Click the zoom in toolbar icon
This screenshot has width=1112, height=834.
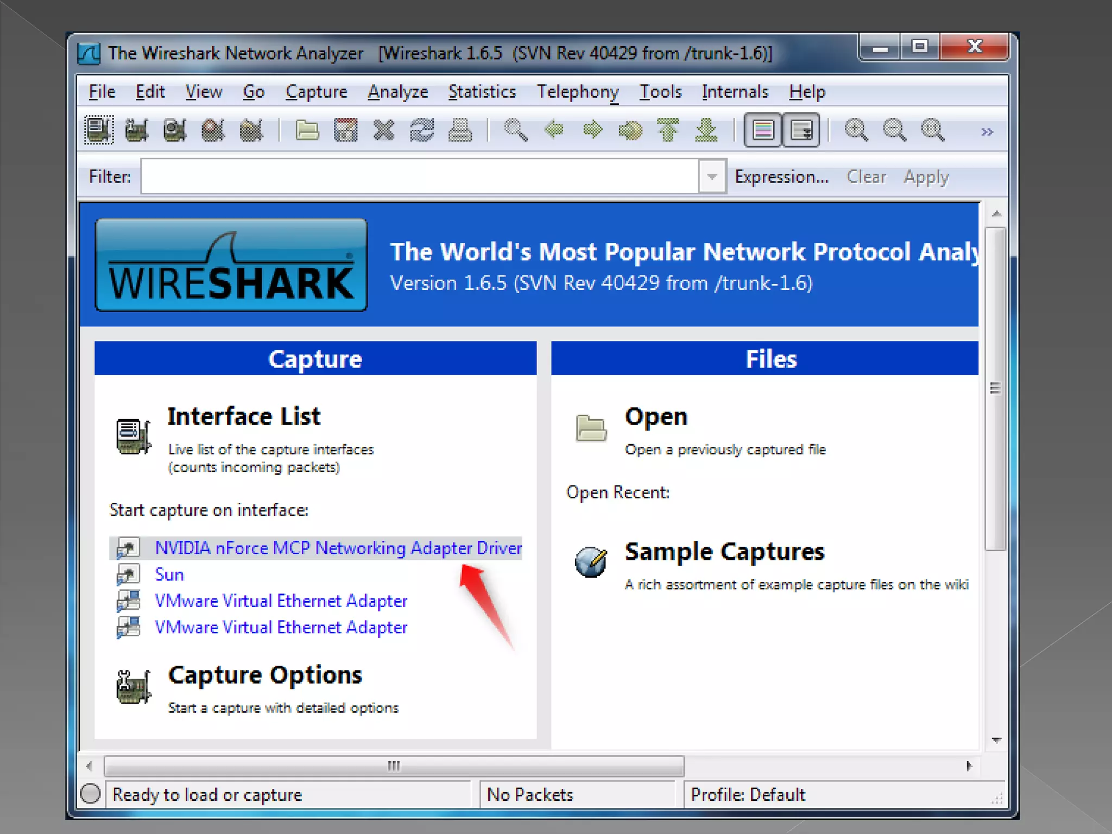point(856,130)
